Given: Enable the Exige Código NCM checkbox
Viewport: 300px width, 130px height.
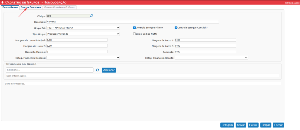Looking at the screenshot, I should click(x=134, y=34).
